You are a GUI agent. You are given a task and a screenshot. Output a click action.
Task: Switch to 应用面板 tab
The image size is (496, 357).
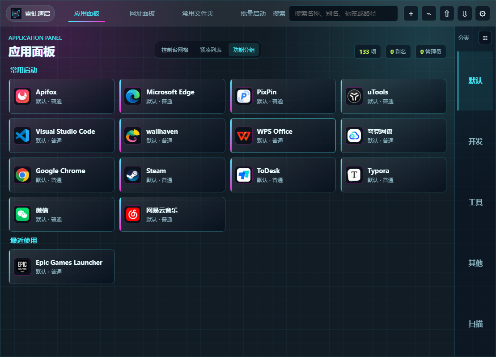click(87, 13)
